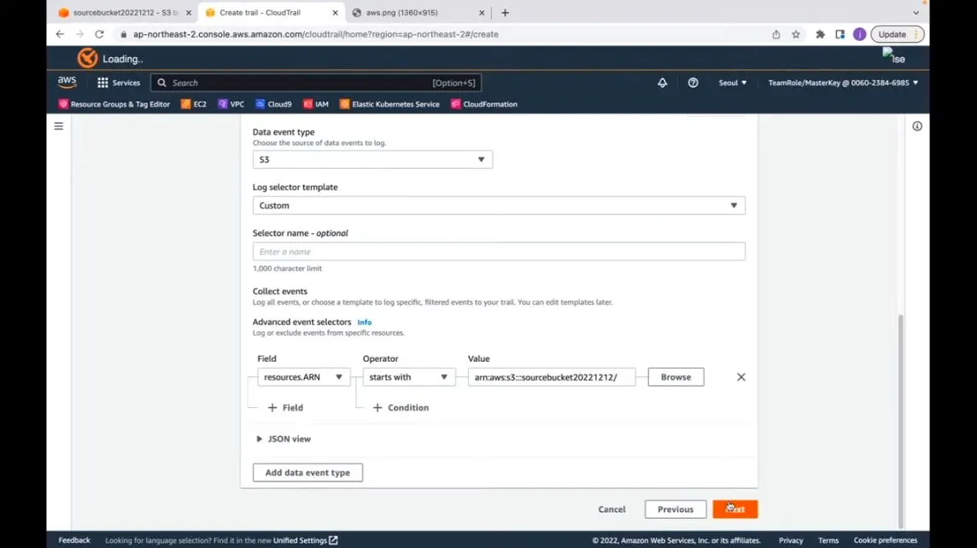The image size is (977, 548).
Task: Open the side navigation hamburger menu
Action: (x=59, y=126)
